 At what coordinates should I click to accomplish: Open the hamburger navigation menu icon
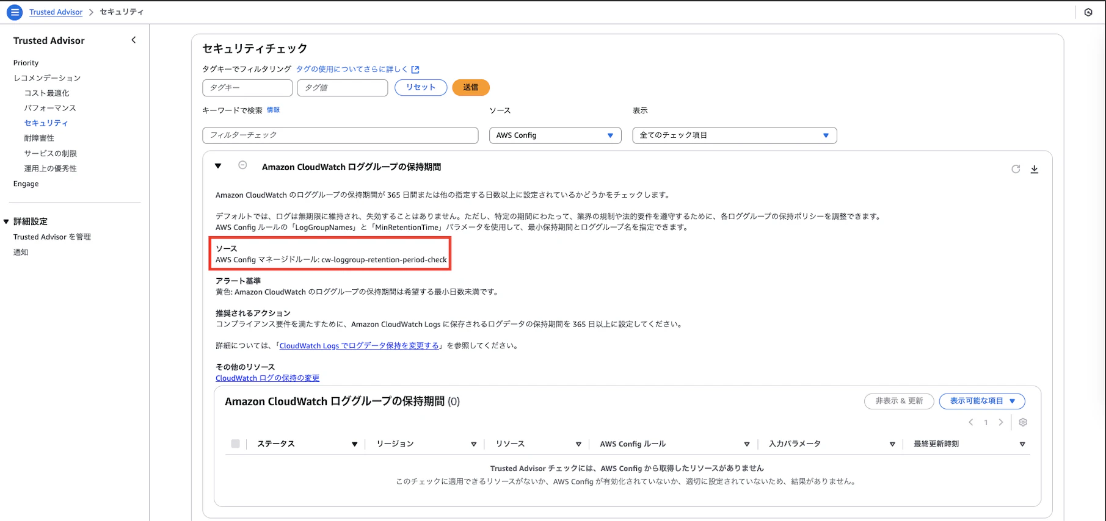coord(15,12)
